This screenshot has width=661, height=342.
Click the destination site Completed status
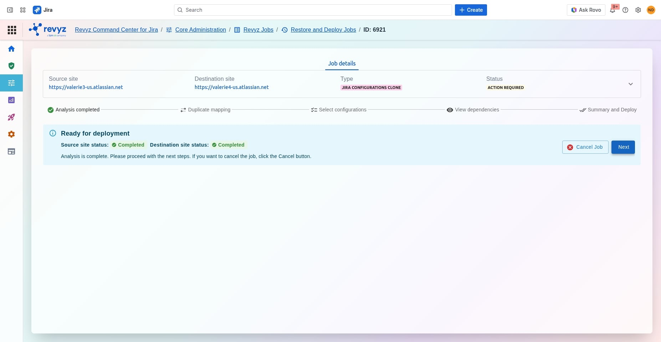click(228, 145)
